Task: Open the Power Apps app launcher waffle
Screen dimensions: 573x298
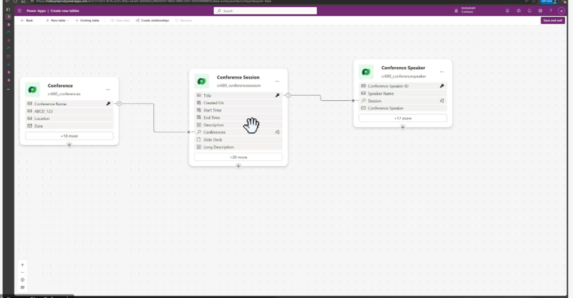Action: pos(20,11)
